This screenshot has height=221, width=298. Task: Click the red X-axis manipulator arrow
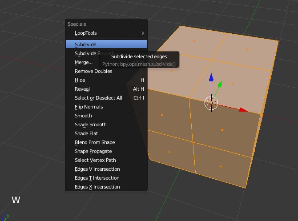pos(242,109)
